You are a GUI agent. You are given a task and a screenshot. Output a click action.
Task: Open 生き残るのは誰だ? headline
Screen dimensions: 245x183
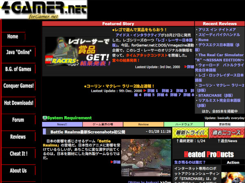point(190,162)
